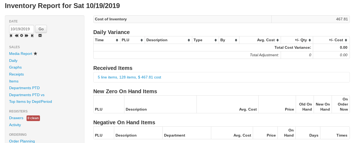The image size is (356, 143).
Task: Sort Daily Variance by Time column
Action: click(x=106, y=40)
